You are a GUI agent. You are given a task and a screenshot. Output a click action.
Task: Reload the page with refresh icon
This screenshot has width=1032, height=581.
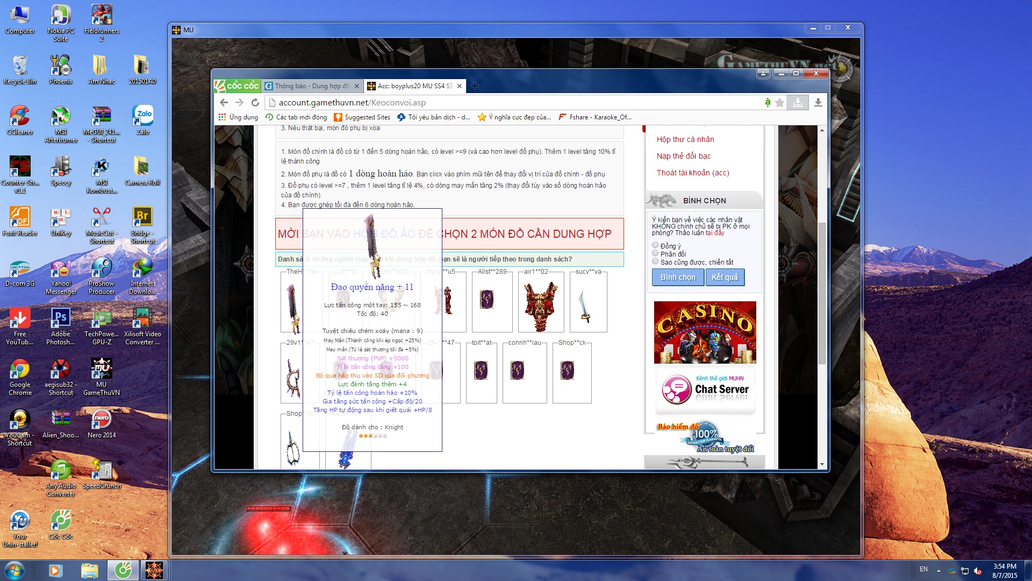255,102
